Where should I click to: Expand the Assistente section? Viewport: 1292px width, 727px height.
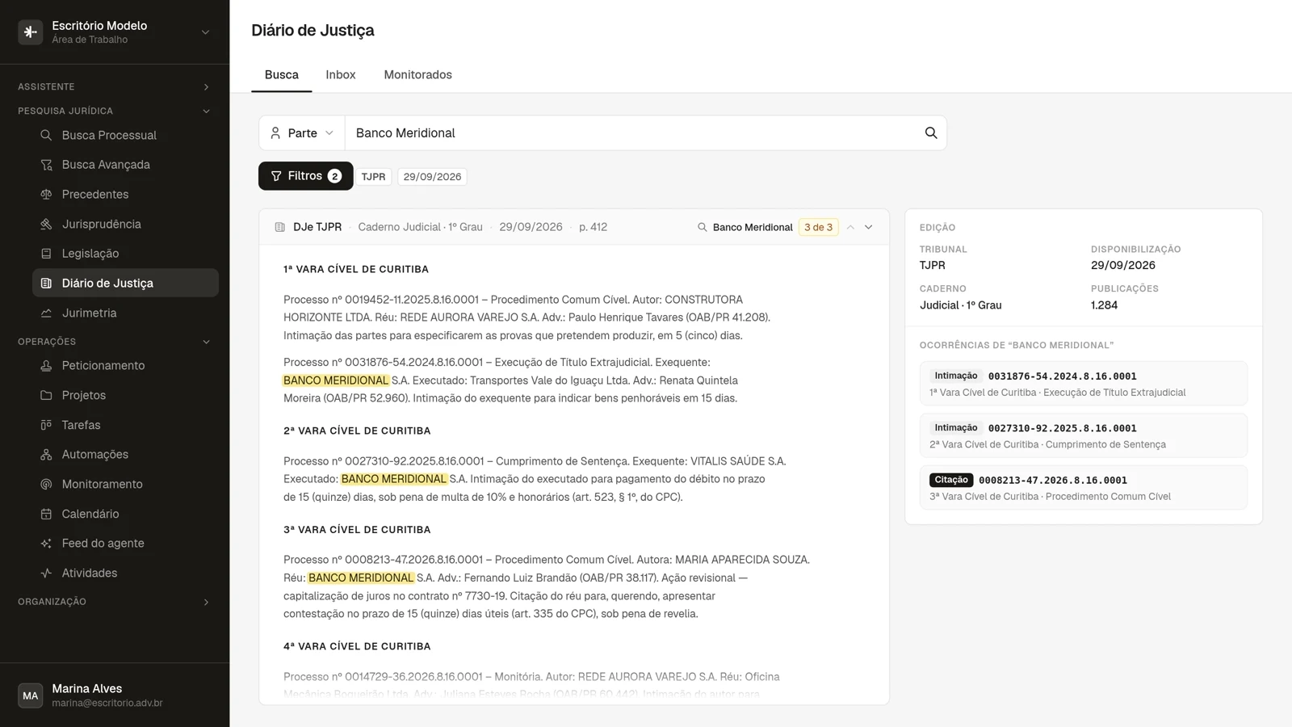[x=114, y=86]
